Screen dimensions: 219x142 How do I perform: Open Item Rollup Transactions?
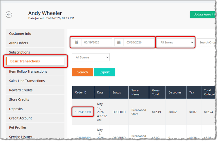pyautogui.click(x=35, y=71)
